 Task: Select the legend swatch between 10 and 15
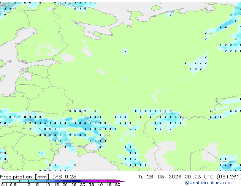tap(51, 181)
